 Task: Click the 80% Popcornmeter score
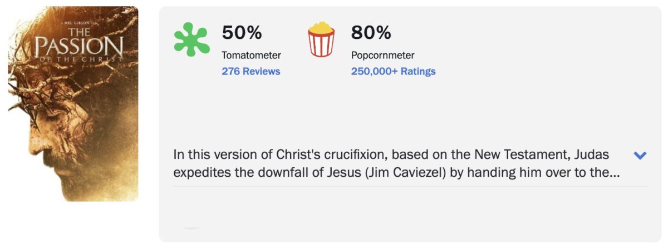click(x=371, y=33)
